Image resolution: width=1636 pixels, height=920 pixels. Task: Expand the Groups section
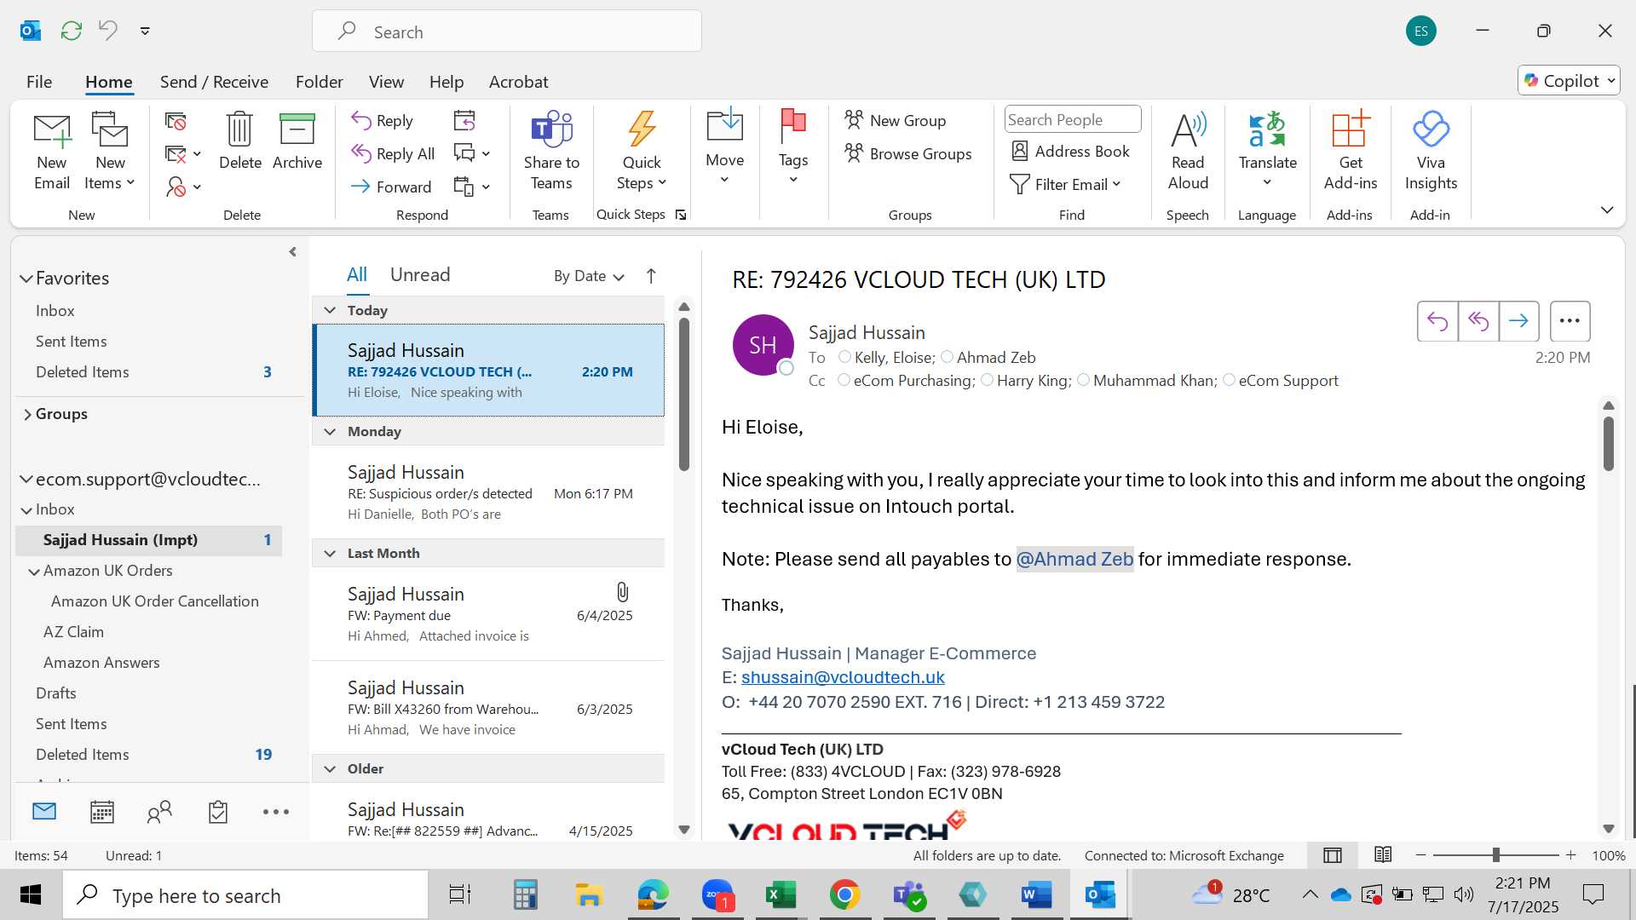(x=27, y=414)
